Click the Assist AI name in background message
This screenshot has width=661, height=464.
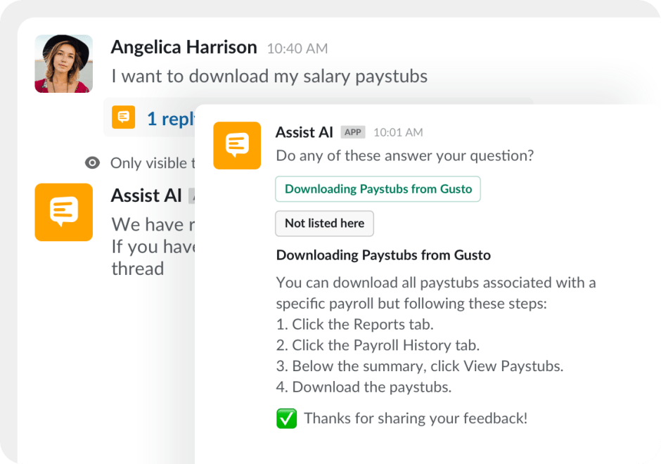tap(146, 195)
